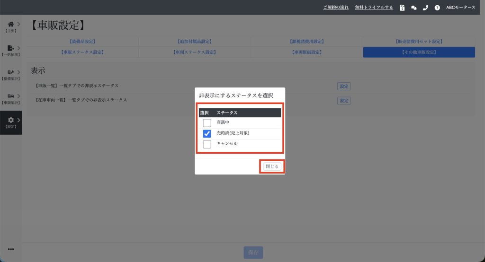Open the help question mark icon
485x262 pixels.
point(437,8)
